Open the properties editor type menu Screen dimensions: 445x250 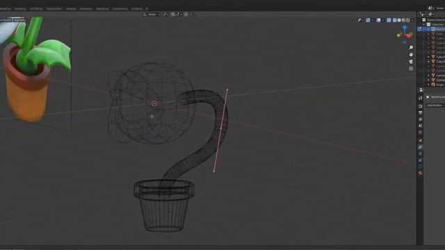tap(422, 90)
